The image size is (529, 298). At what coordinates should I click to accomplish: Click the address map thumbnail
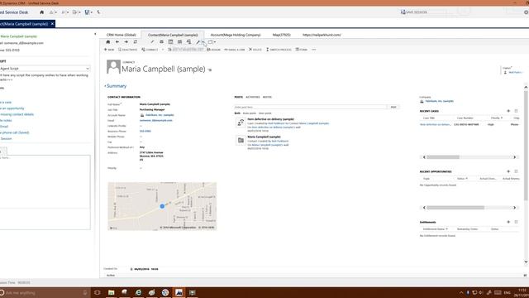162,206
